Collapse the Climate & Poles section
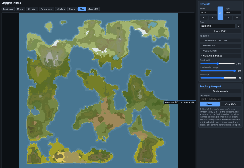Viewport: 244px width, 168px height. click(x=220, y=56)
